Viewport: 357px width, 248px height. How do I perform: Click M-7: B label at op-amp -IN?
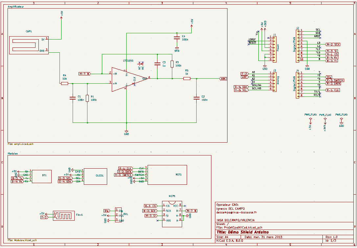(85, 74)
